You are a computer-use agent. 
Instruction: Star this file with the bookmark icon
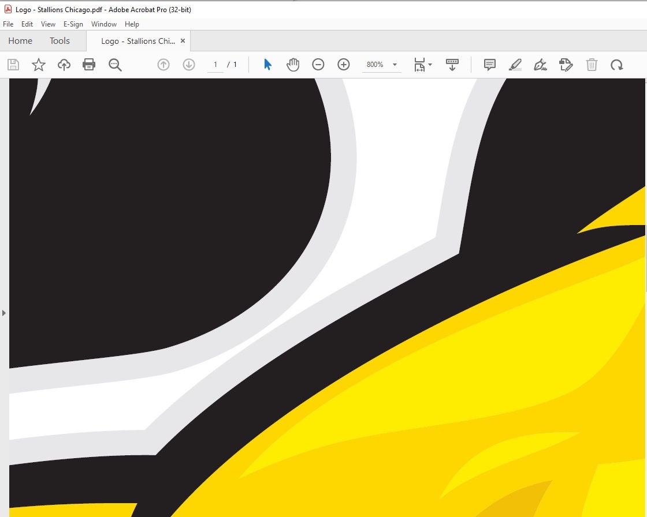coord(39,65)
